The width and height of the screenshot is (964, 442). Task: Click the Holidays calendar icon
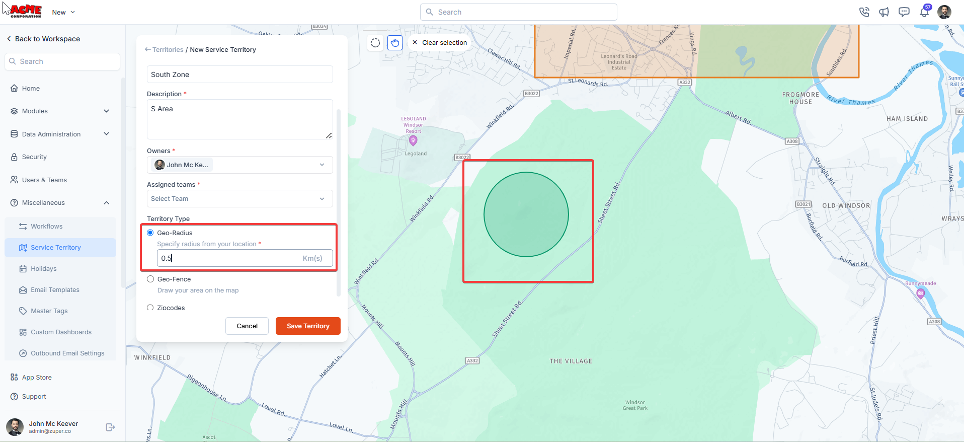point(23,269)
